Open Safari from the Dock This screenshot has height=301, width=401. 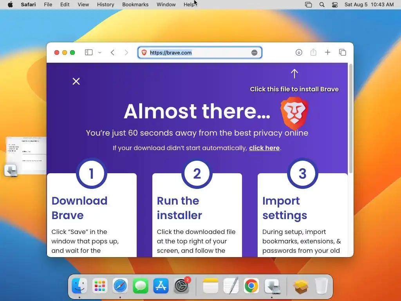coord(120,286)
